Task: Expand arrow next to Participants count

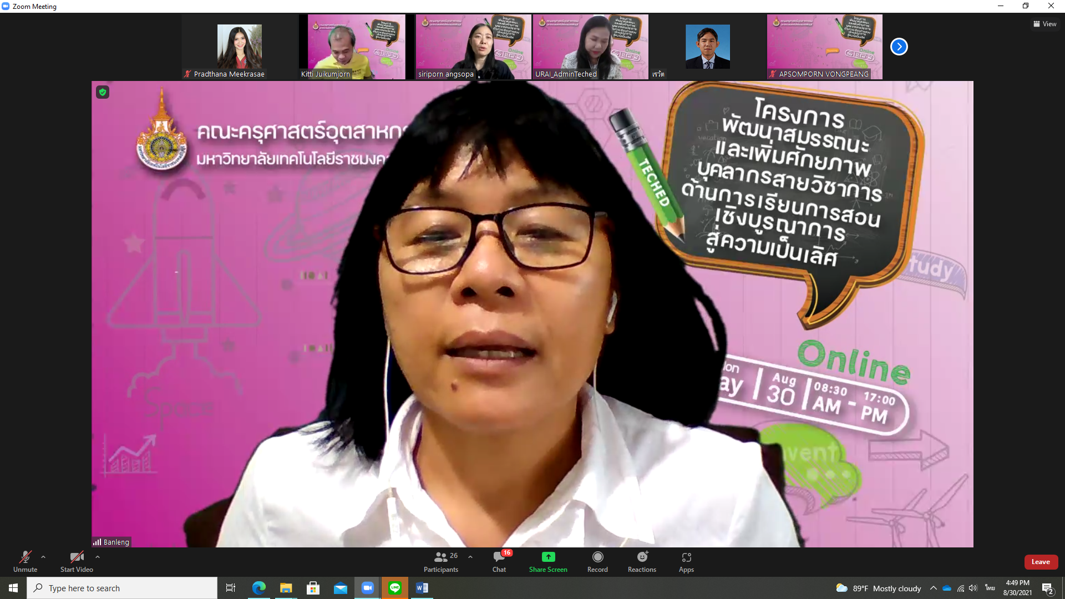Action: tap(470, 557)
